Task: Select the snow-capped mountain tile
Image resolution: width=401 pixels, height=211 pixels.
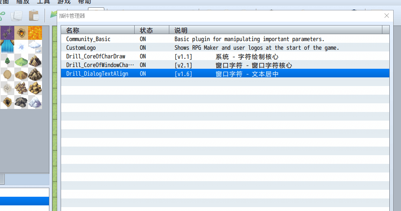Action: coord(35,102)
